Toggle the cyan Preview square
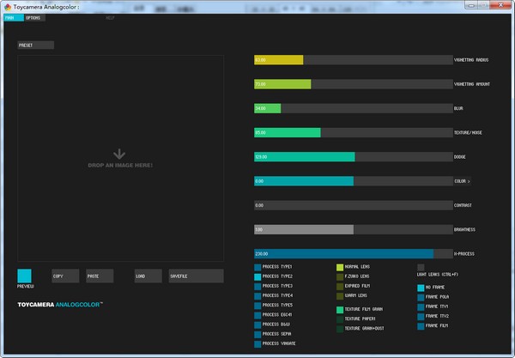Viewport: 515px width, 358px height. [25, 276]
